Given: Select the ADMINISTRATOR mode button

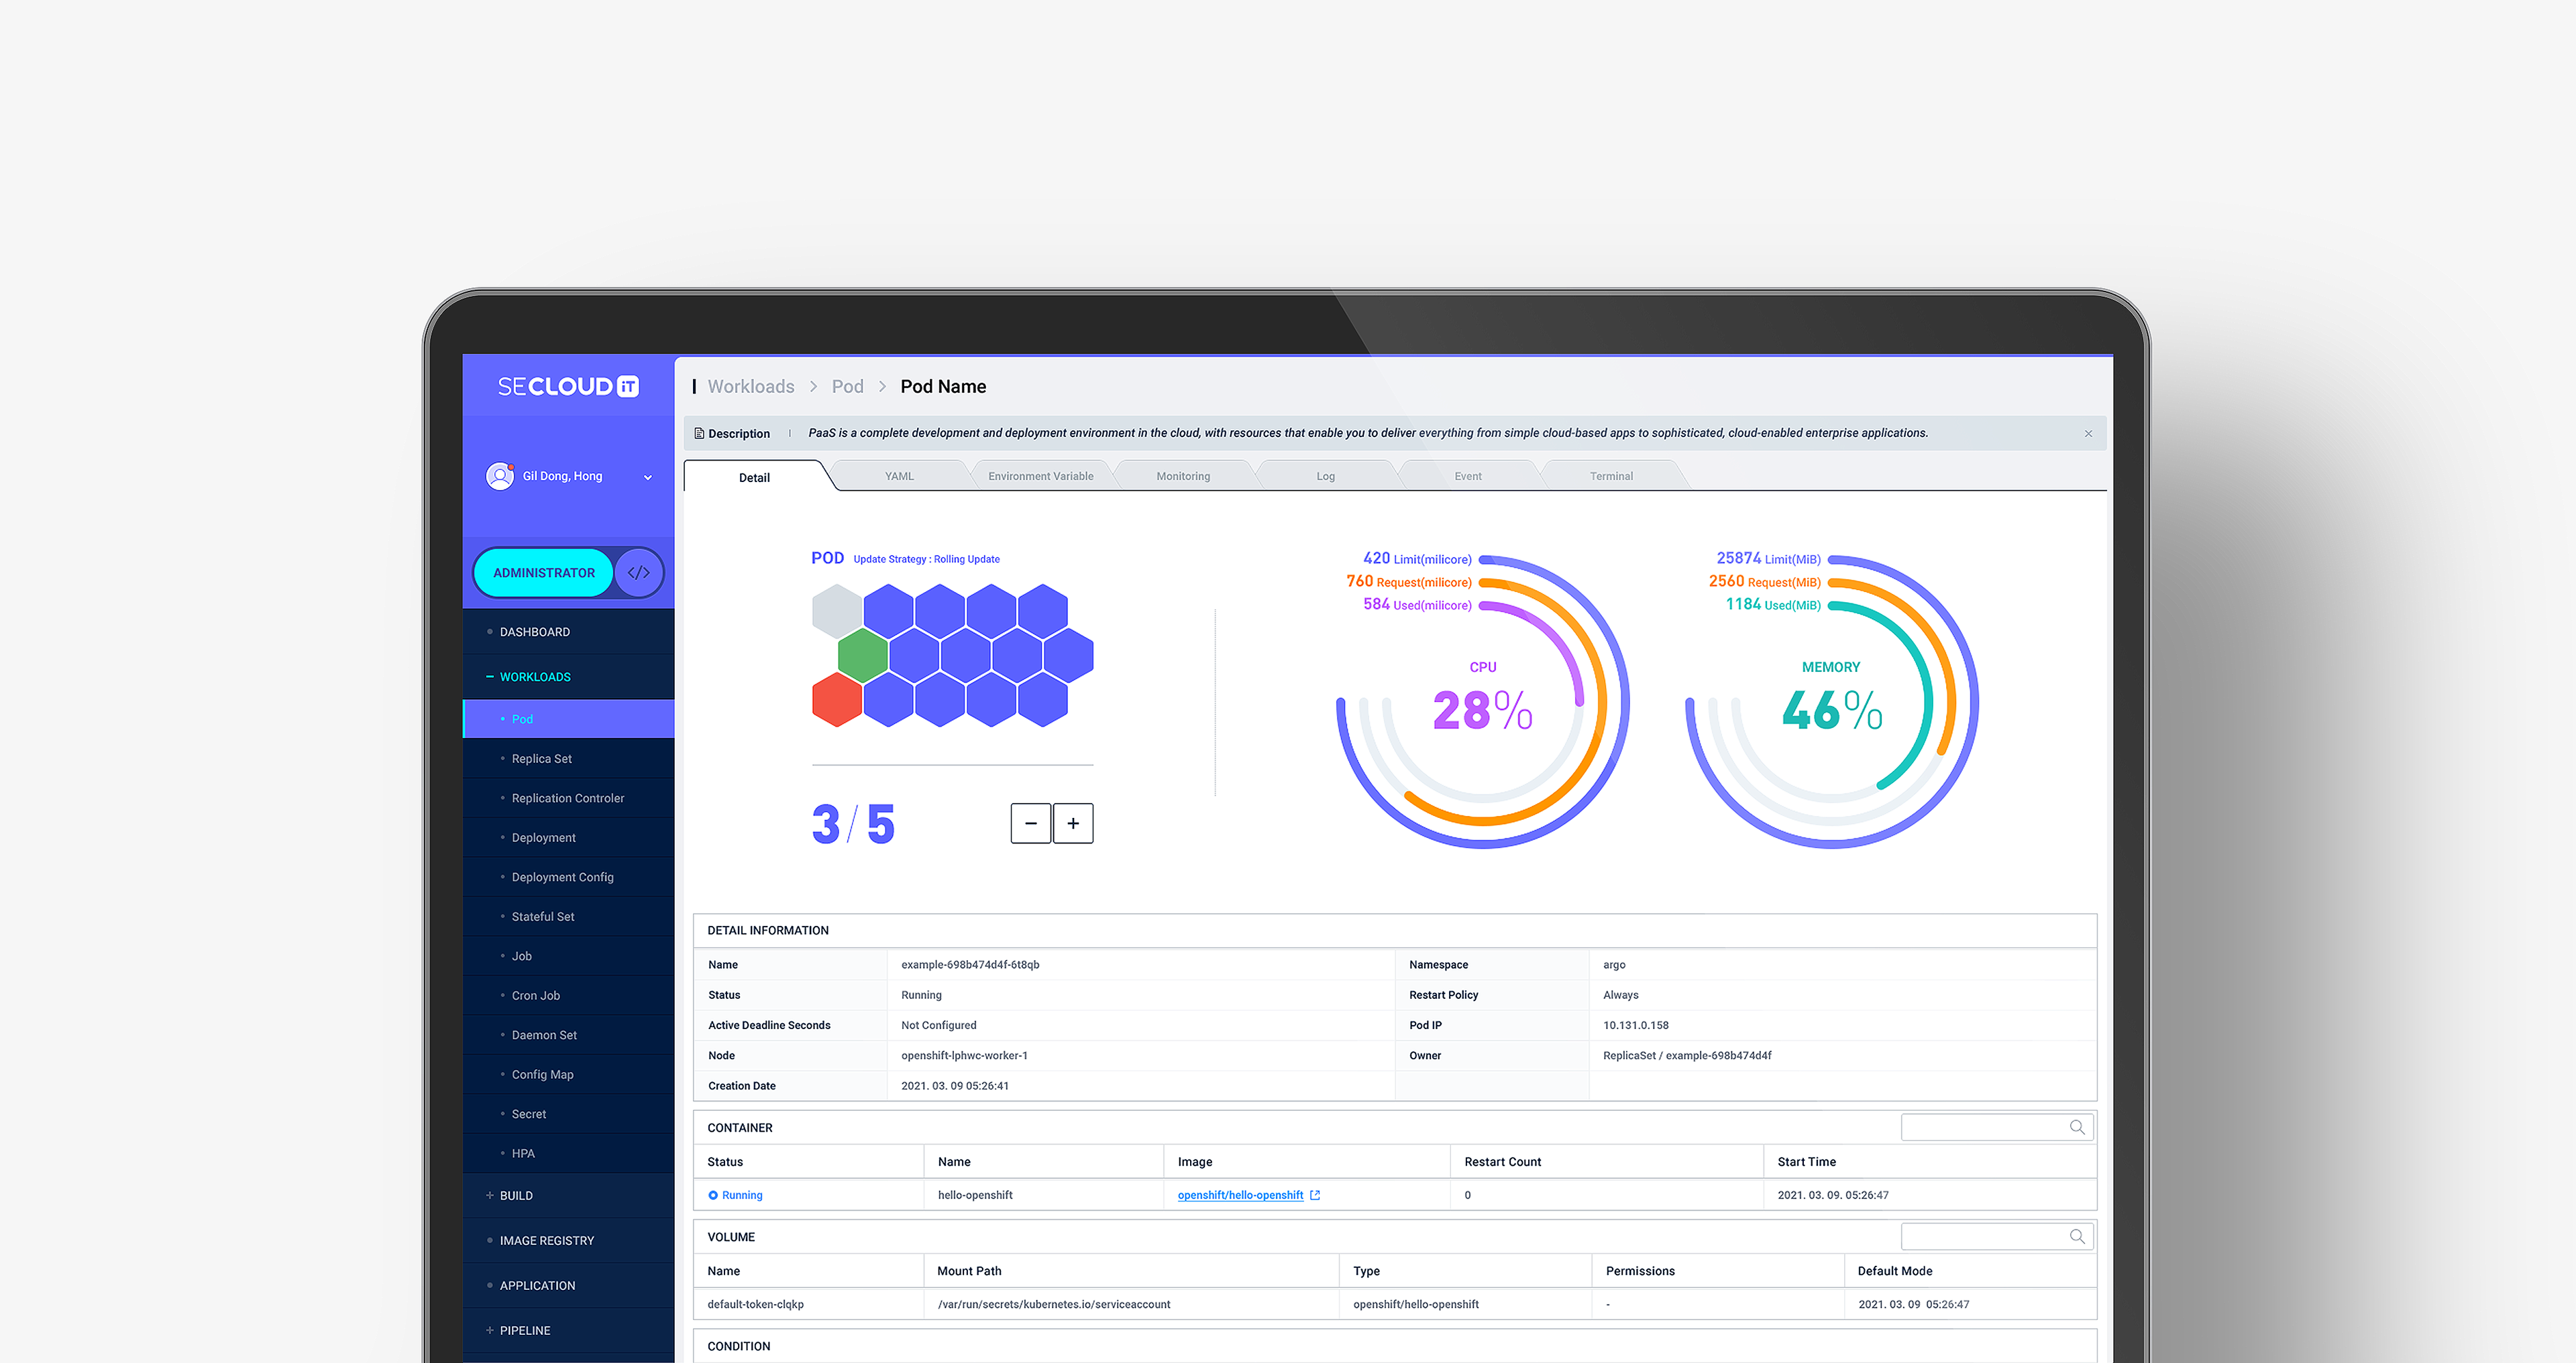Looking at the screenshot, I should pyautogui.click(x=543, y=573).
